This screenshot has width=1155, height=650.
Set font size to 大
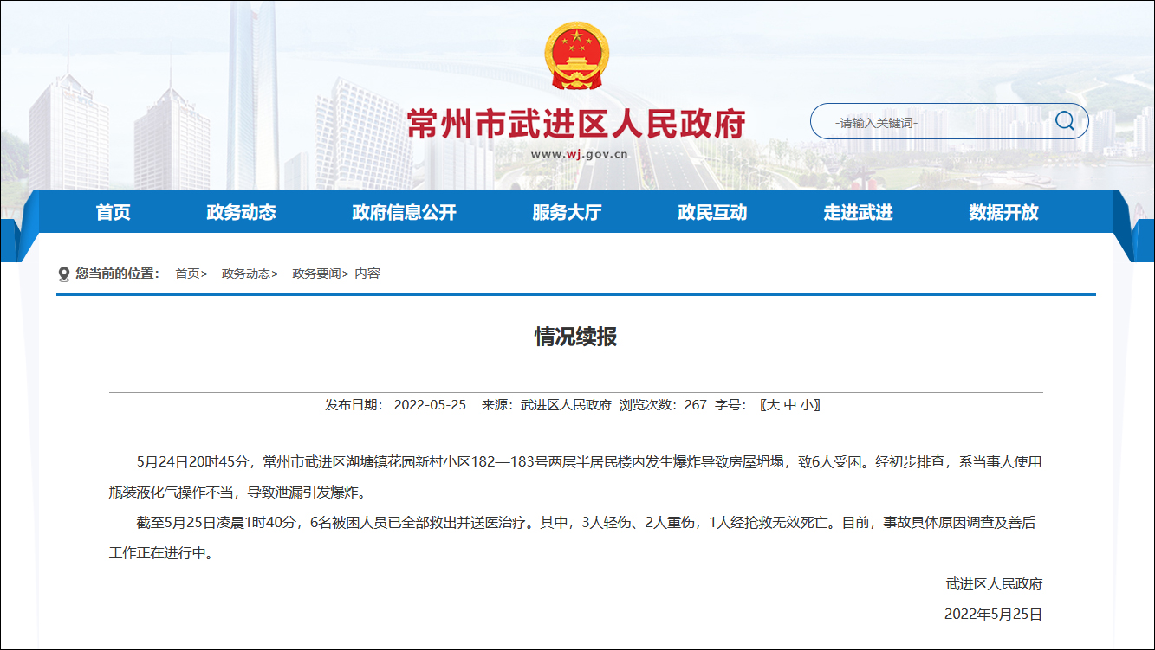pos(773,405)
